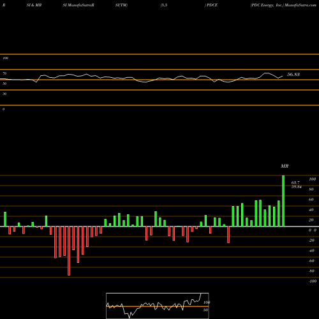Click the 'SI MunafaSutraR' header text
319x319 pixels.
click(78, 5)
